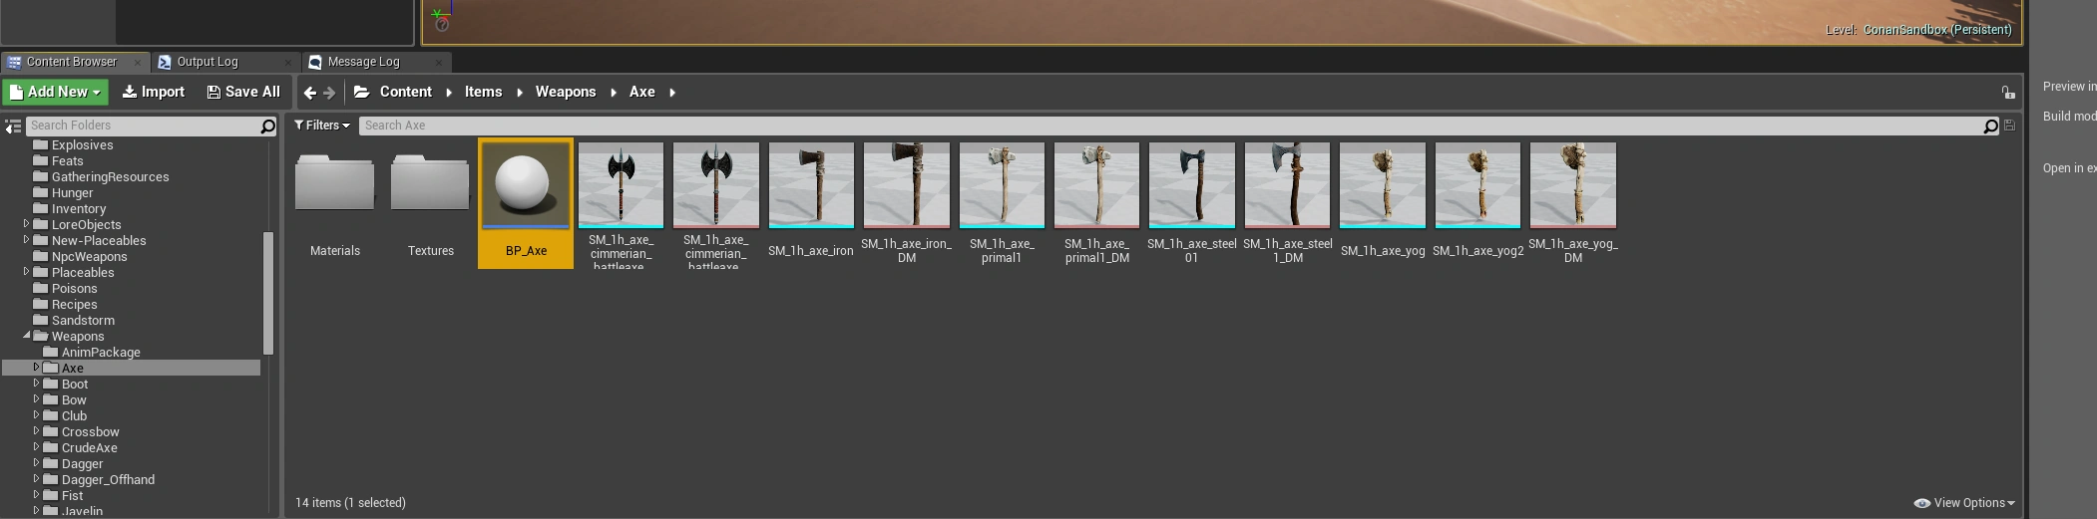This screenshot has height=519, width=2097.
Task: Select the BP_Axe blueprint asset
Action: 526,203
